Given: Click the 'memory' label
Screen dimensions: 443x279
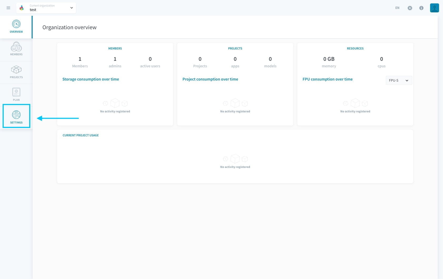Looking at the screenshot, I should pos(329,66).
